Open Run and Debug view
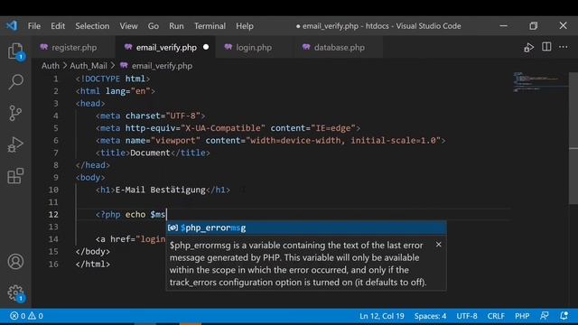This screenshot has width=578, height=325. pos(15,144)
